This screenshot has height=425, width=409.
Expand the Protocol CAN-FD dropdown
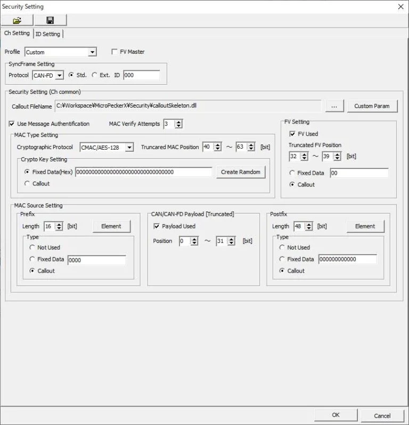click(59, 76)
